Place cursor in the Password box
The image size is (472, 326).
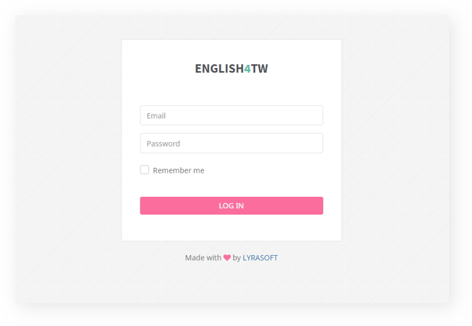pyautogui.click(x=231, y=144)
